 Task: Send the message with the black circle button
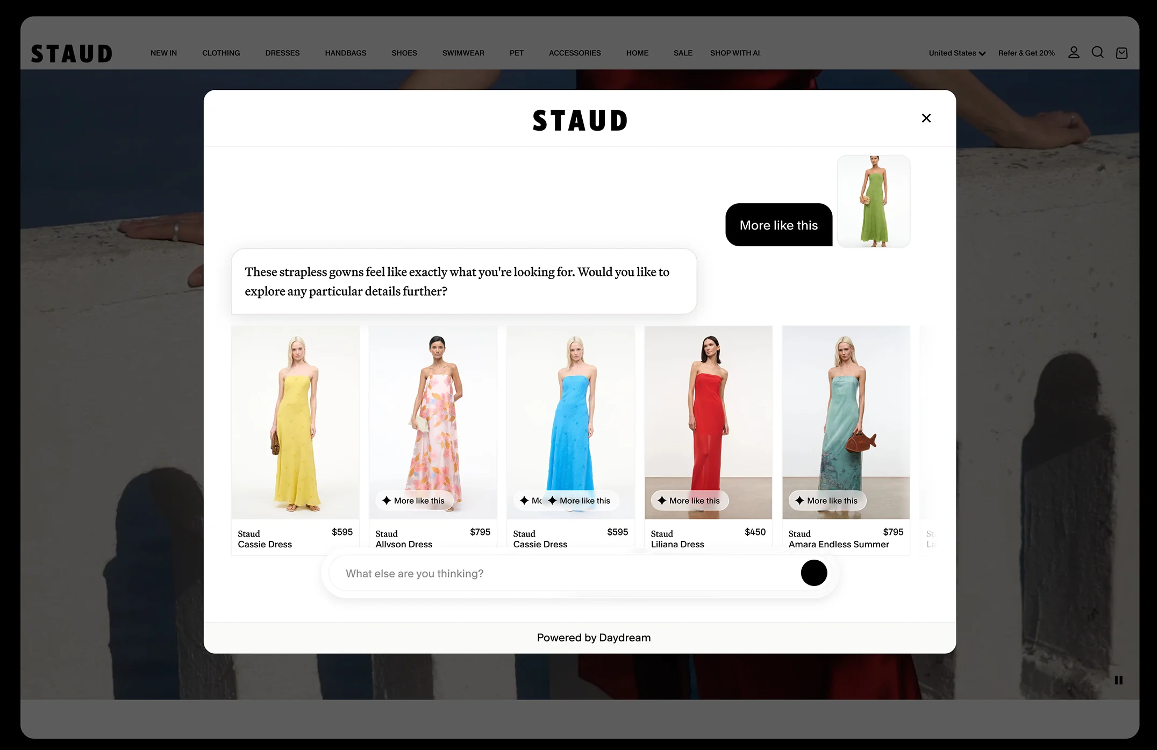pos(813,573)
